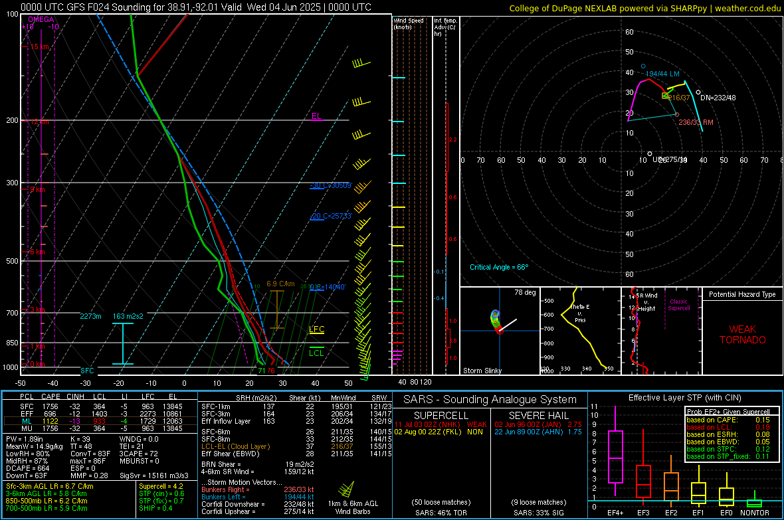Click the magenta EL label on skew-T
The height and width of the screenshot is (520, 784).
(x=316, y=116)
